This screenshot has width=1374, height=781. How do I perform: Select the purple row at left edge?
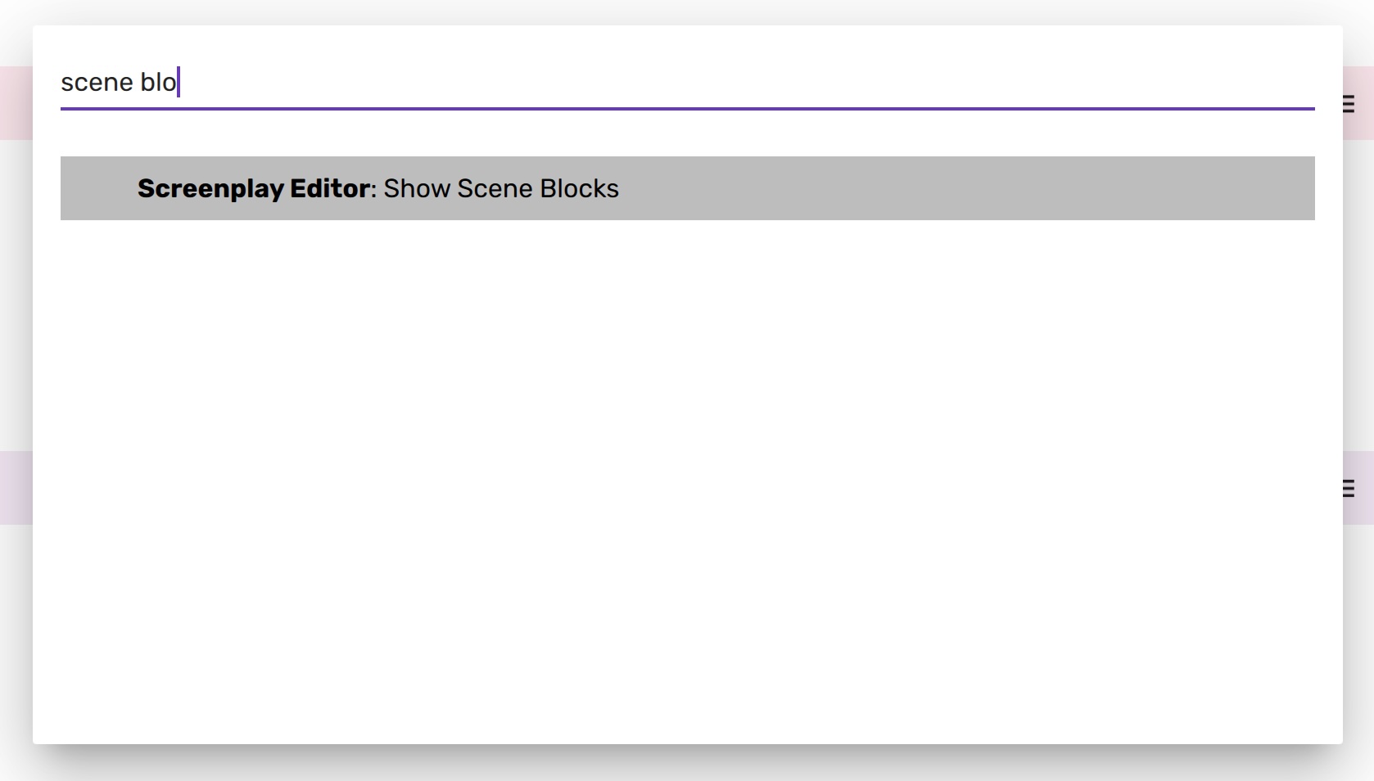tap(16, 488)
